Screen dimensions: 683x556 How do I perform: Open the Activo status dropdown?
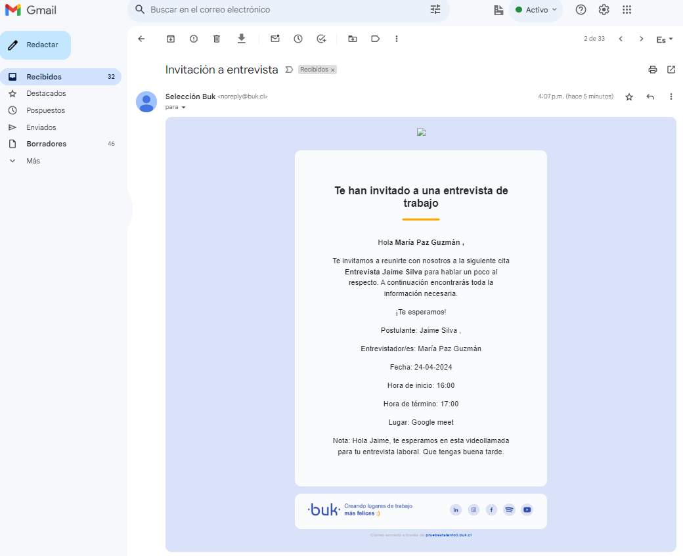tap(536, 10)
